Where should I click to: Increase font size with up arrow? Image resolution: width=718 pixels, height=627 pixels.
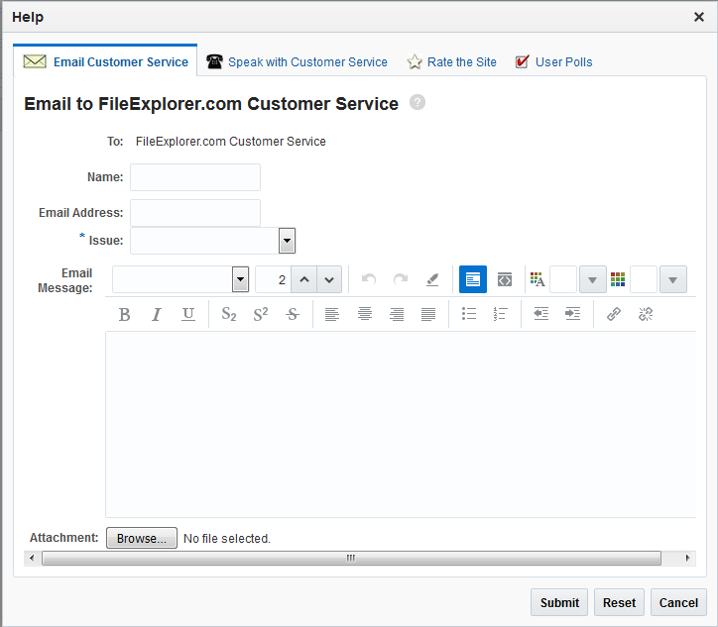pyautogui.click(x=304, y=279)
